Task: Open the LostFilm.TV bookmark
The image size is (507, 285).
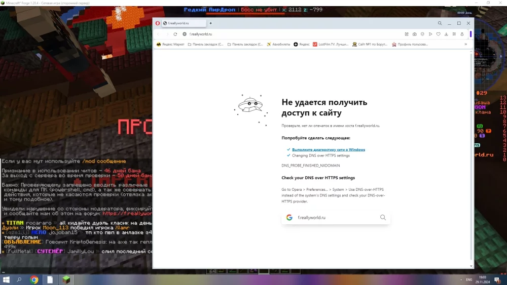Action: click(x=331, y=45)
